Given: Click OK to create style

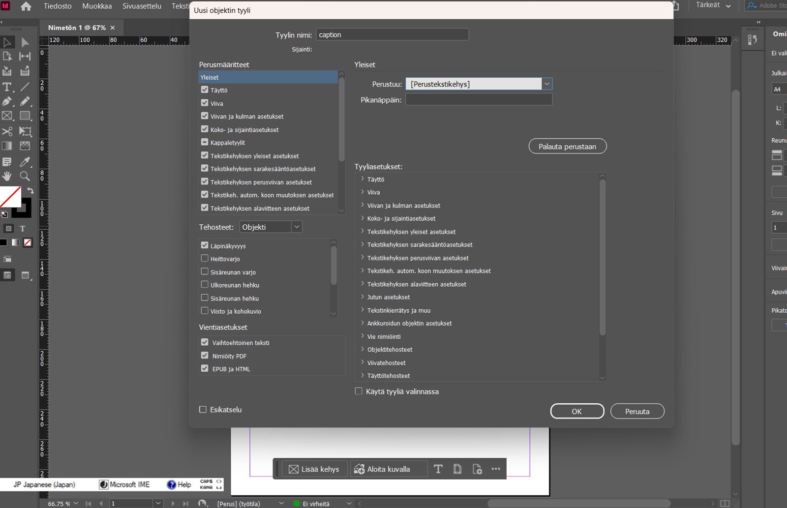Looking at the screenshot, I should (x=577, y=411).
